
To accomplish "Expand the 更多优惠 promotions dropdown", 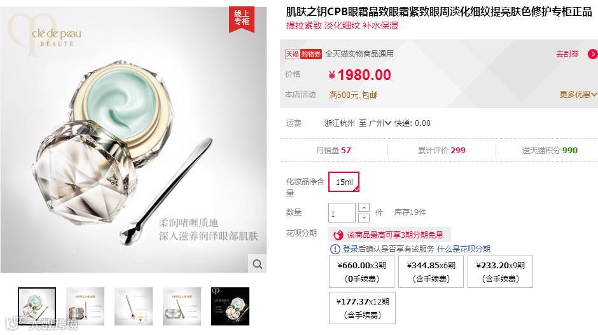I will [x=578, y=95].
